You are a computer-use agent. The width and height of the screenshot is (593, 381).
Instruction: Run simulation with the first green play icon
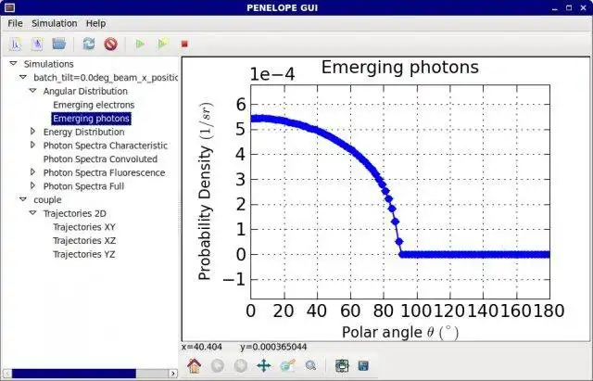click(140, 44)
